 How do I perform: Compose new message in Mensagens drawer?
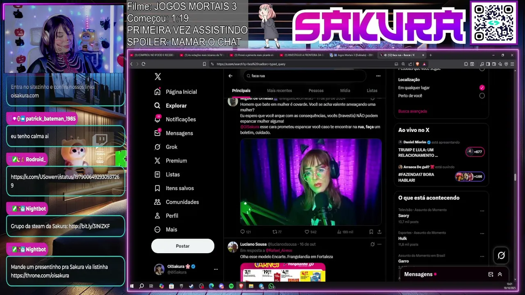pos(491,275)
